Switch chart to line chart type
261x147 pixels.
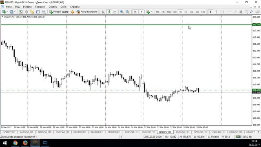115,12
